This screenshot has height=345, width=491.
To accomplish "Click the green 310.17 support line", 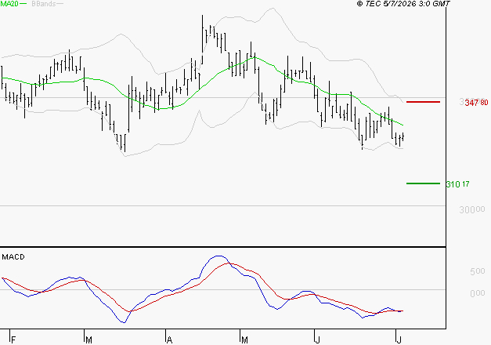I will (x=423, y=183).
